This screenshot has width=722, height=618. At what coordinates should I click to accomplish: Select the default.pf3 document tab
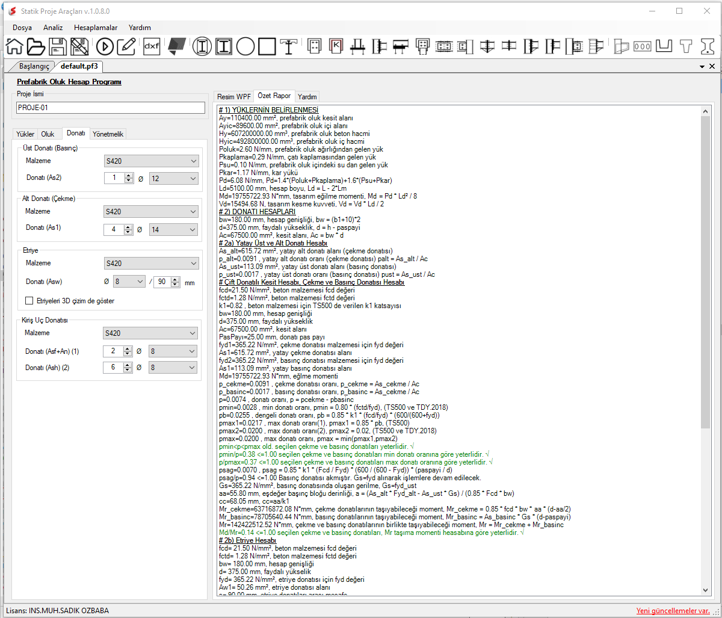point(79,66)
